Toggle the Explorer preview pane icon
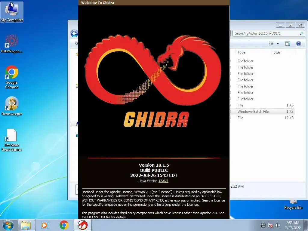The image size is (308, 231). [x=288, y=44]
